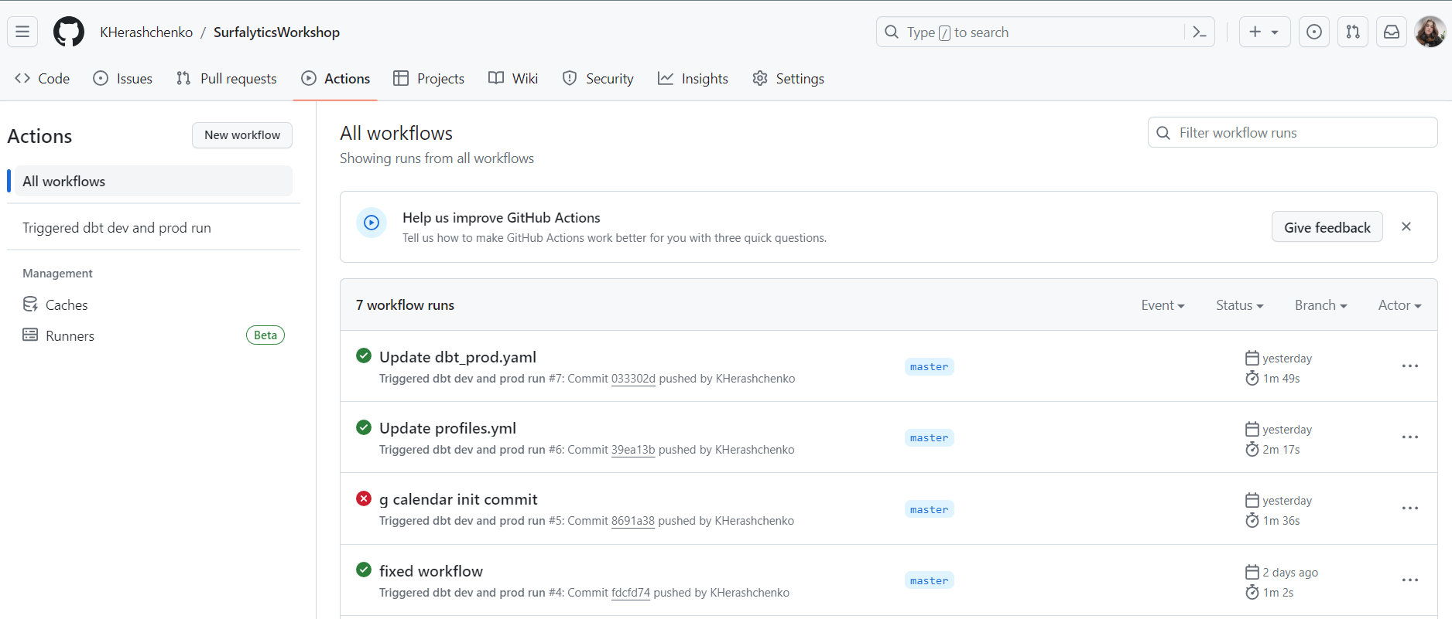This screenshot has width=1452, height=619.
Task: Click the Filter workflow runs field
Action: click(1293, 133)
